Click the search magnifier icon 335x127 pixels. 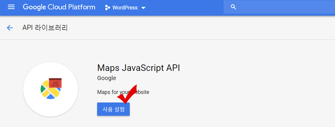(233, 7)
